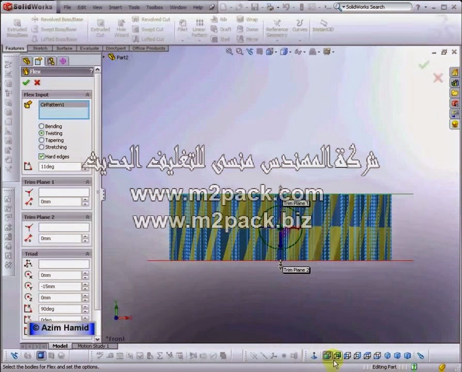The width and height of the screenshot is (462, 372).
Task: Select the Draft tool
Action: (x=221, y=29)
